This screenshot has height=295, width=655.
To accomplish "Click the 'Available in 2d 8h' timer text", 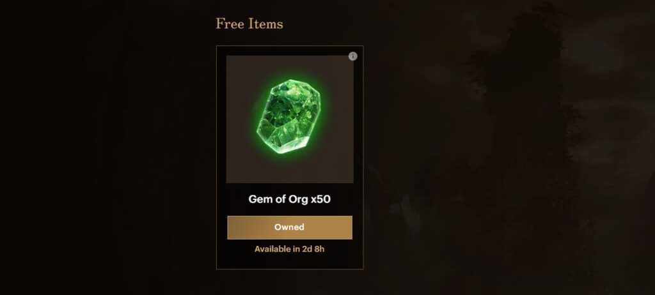I will click(289, 249).
